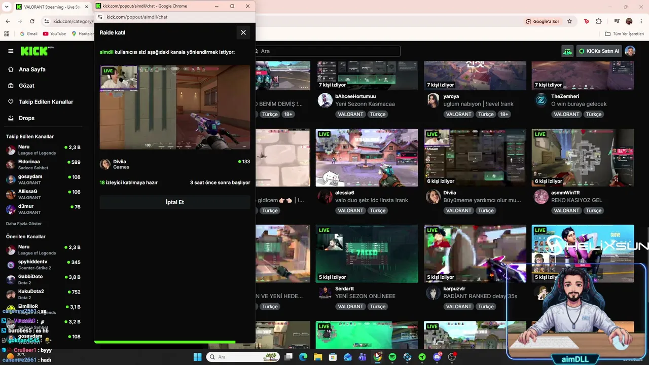
Task: Select 18+ tag under yaroya's stream
Action: tap(504, 115)
